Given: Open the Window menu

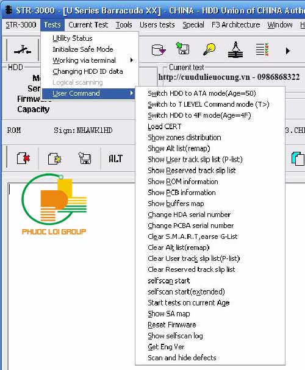Looking at the screenshot, I should coord(280,25).
